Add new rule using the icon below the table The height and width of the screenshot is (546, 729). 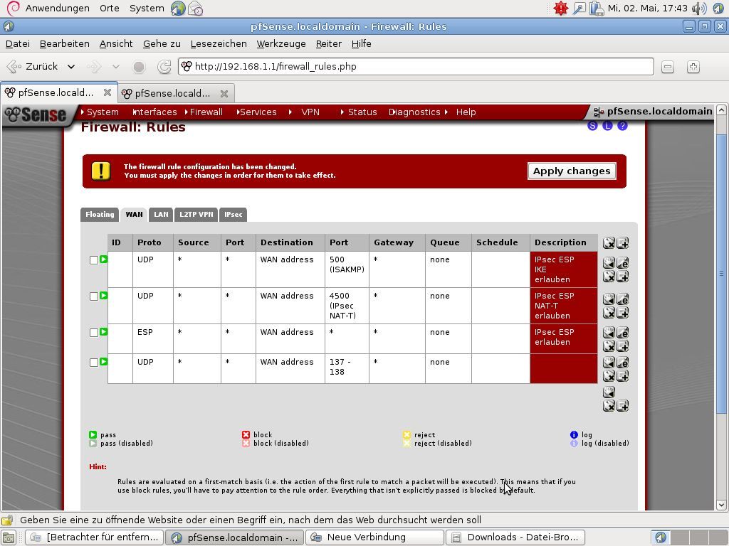click(622, 406)
